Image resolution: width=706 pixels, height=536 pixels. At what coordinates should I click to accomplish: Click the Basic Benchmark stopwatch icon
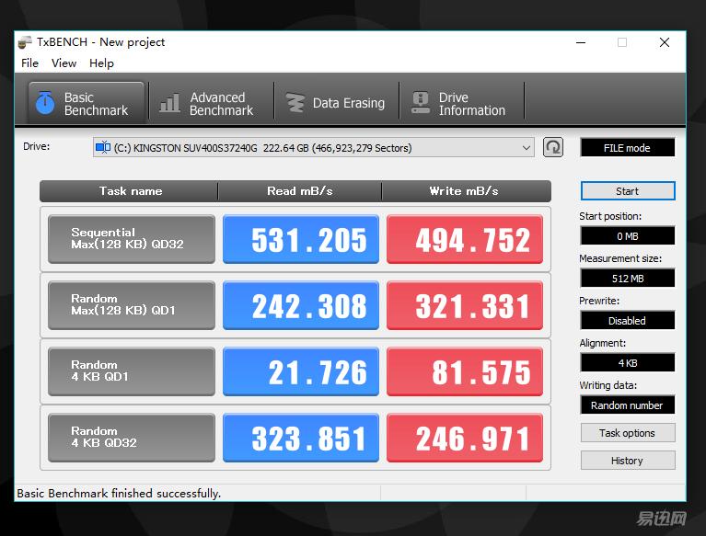click(44, 103)
